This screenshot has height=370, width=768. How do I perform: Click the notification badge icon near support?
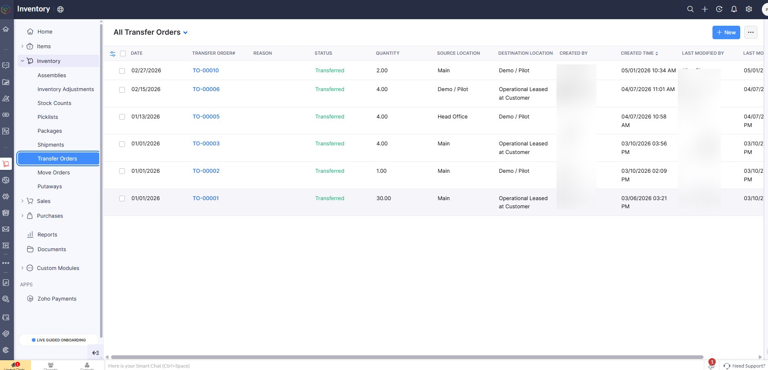[x=712, y=364]
